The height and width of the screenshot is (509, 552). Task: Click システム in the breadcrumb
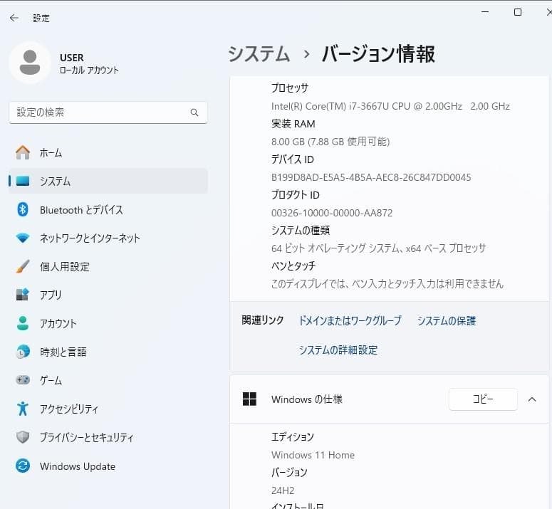259,54
